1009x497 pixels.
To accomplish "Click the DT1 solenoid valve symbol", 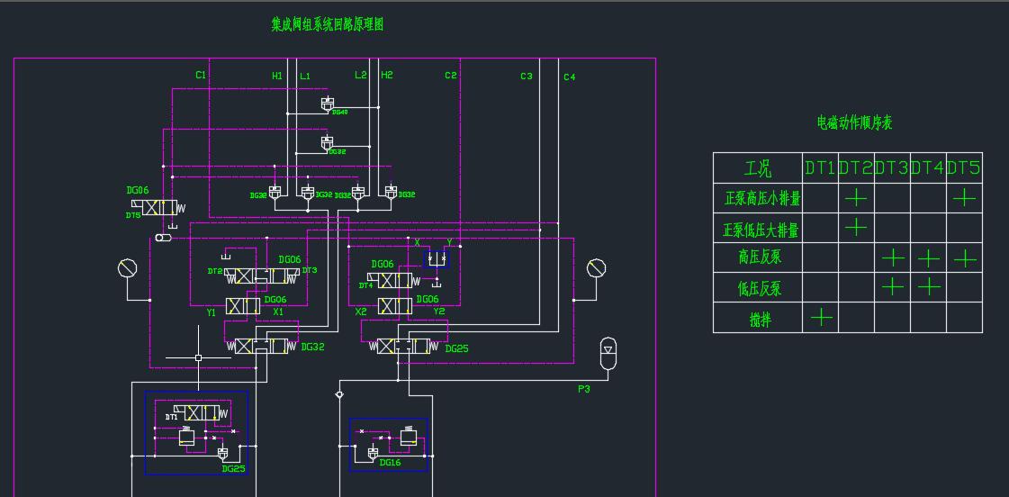I will pyautogui.click(x=202, y=412).
